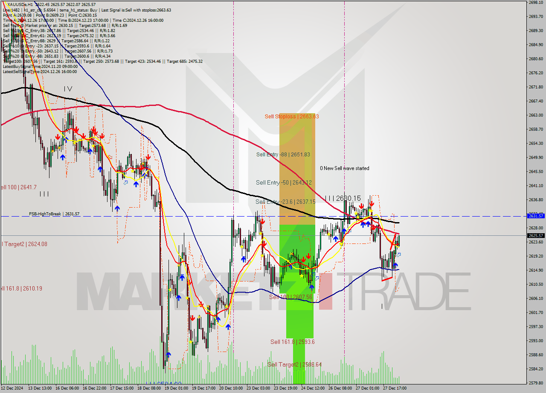Click the '161.8 | 2610.19' label at left edge
546x393 pixels.
pos(21,288)
